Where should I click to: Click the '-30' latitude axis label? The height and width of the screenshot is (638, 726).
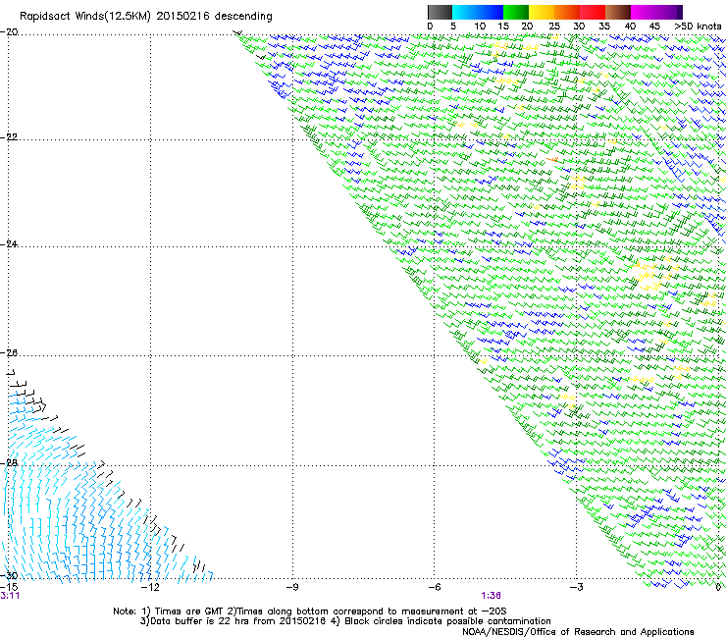[x=9, y=575]
